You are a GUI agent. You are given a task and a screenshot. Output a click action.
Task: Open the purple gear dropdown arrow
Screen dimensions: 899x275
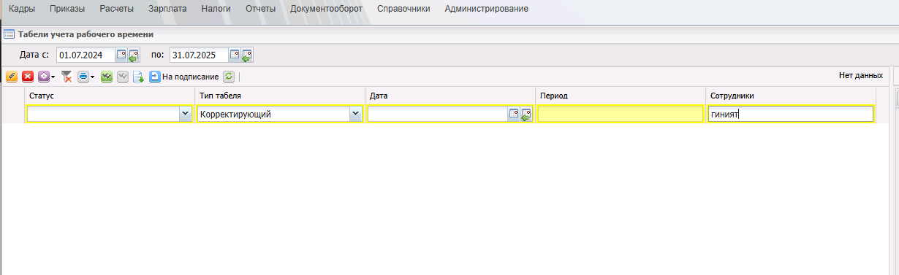(53, 77)
